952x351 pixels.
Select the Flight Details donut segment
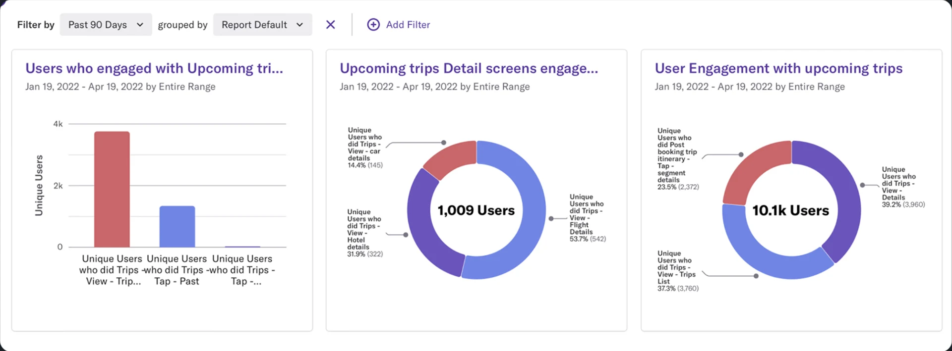(x=526, y=233)
